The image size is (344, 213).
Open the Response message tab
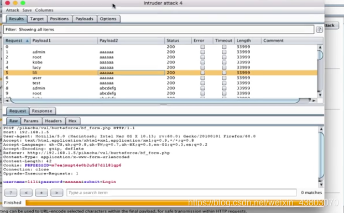pos(42,111)
